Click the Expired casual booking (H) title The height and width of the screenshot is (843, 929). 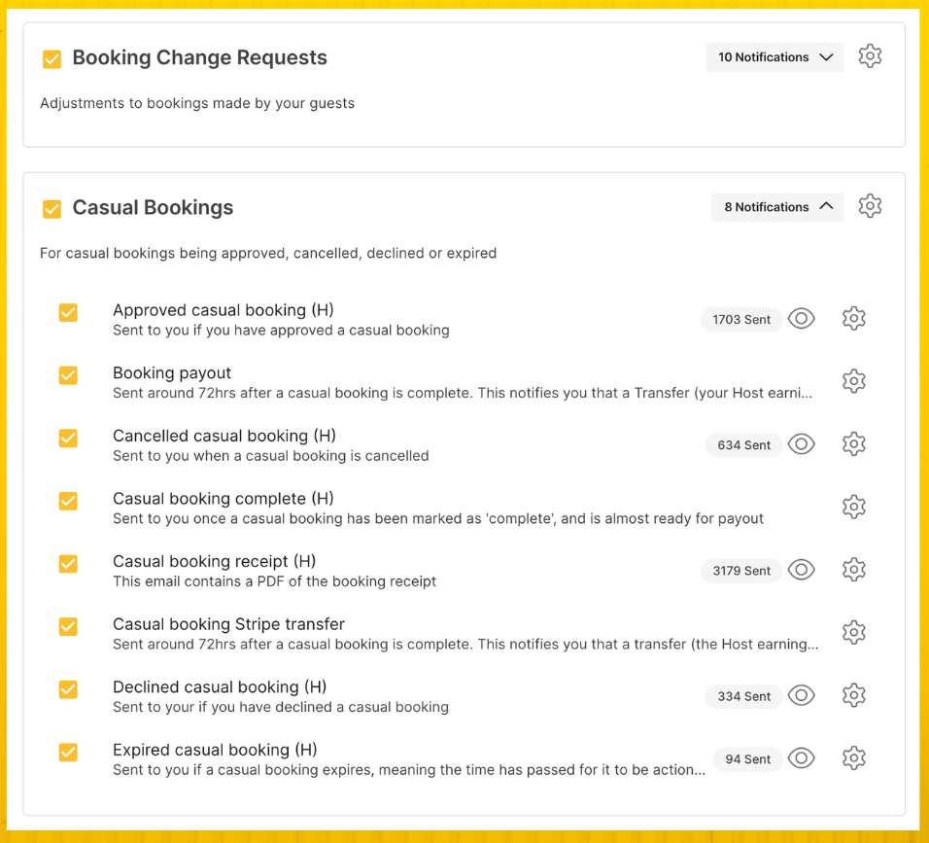coord(215,750)
